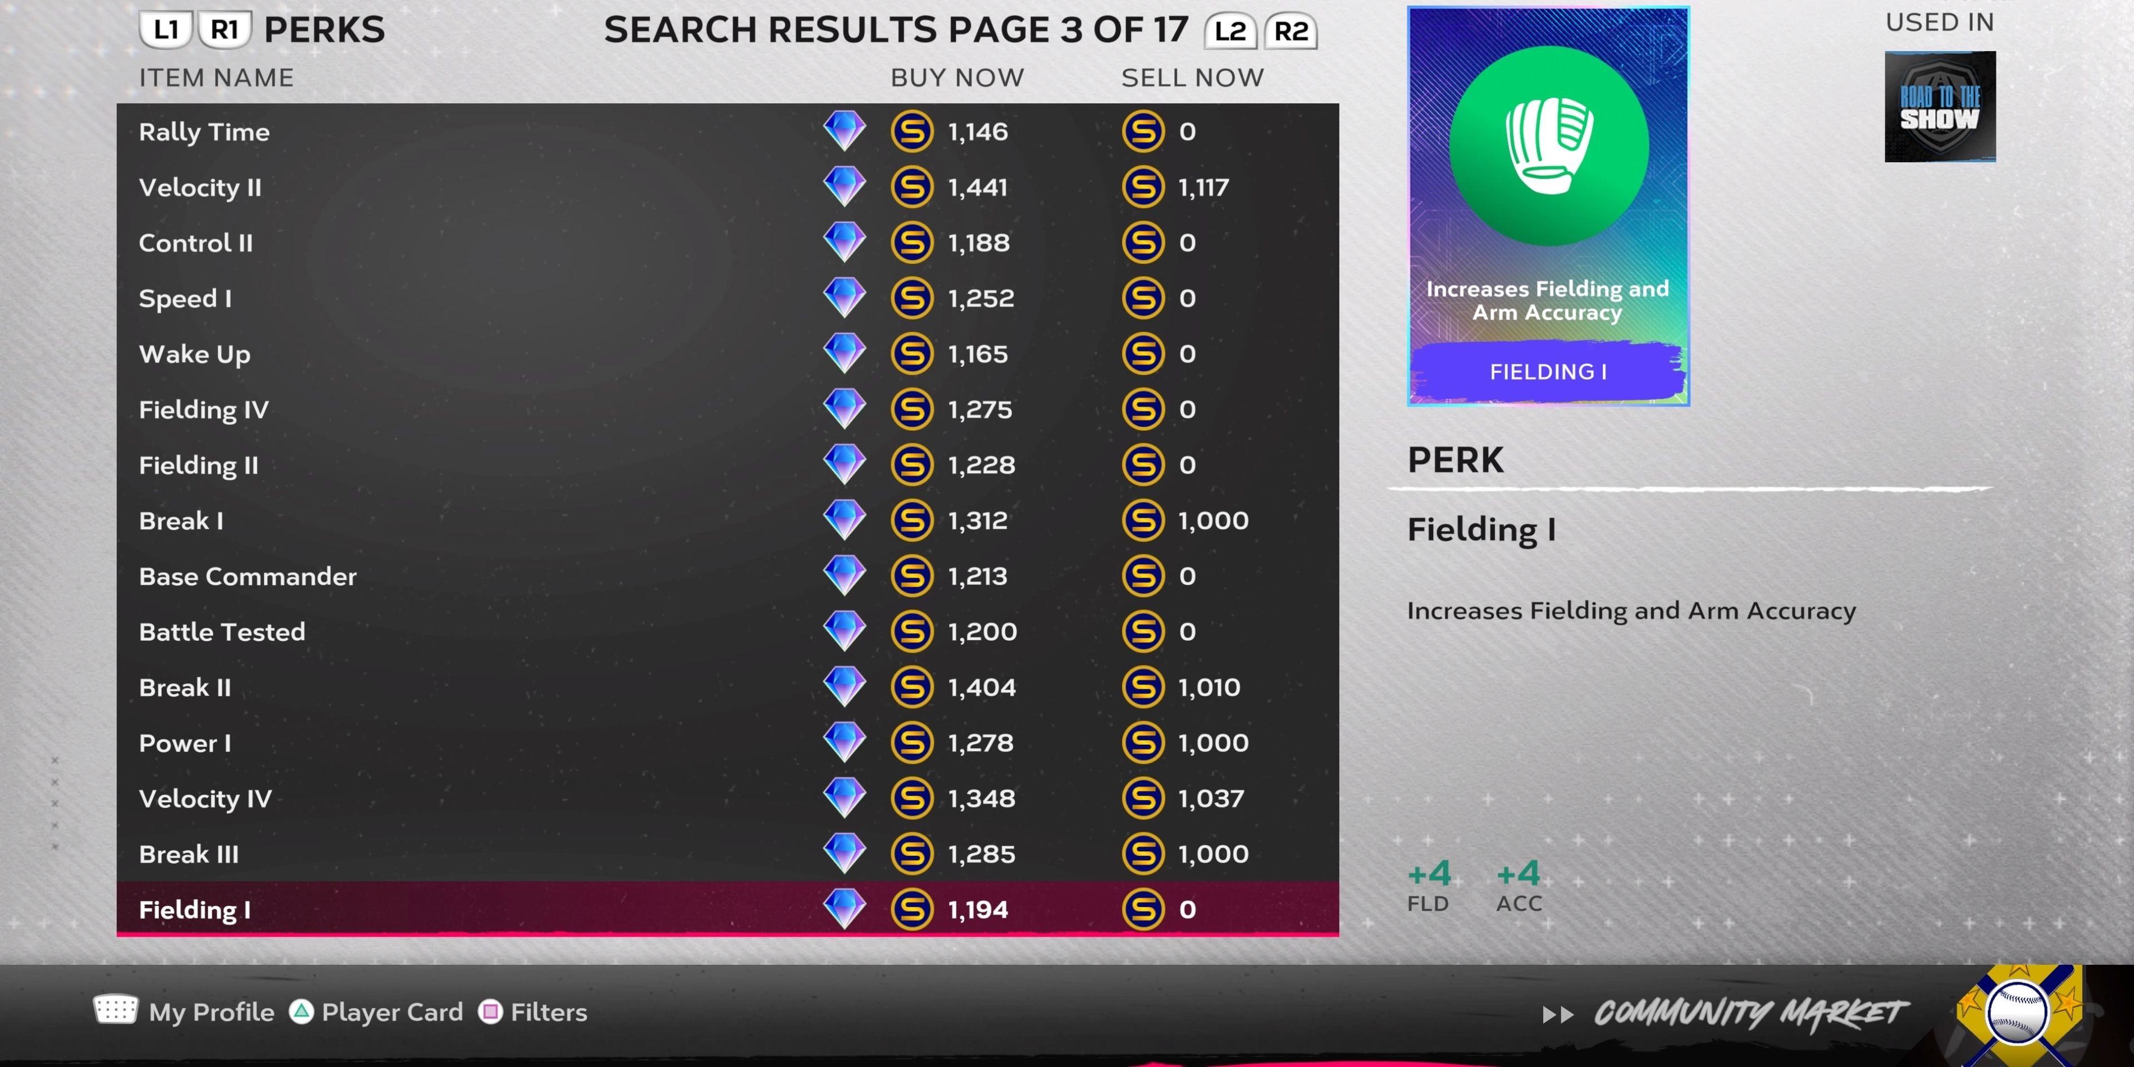Click Filters button in bottom navigation
Image resolution: width=2134 pixels, height=1067 pixels.
tap(549, 1011)
